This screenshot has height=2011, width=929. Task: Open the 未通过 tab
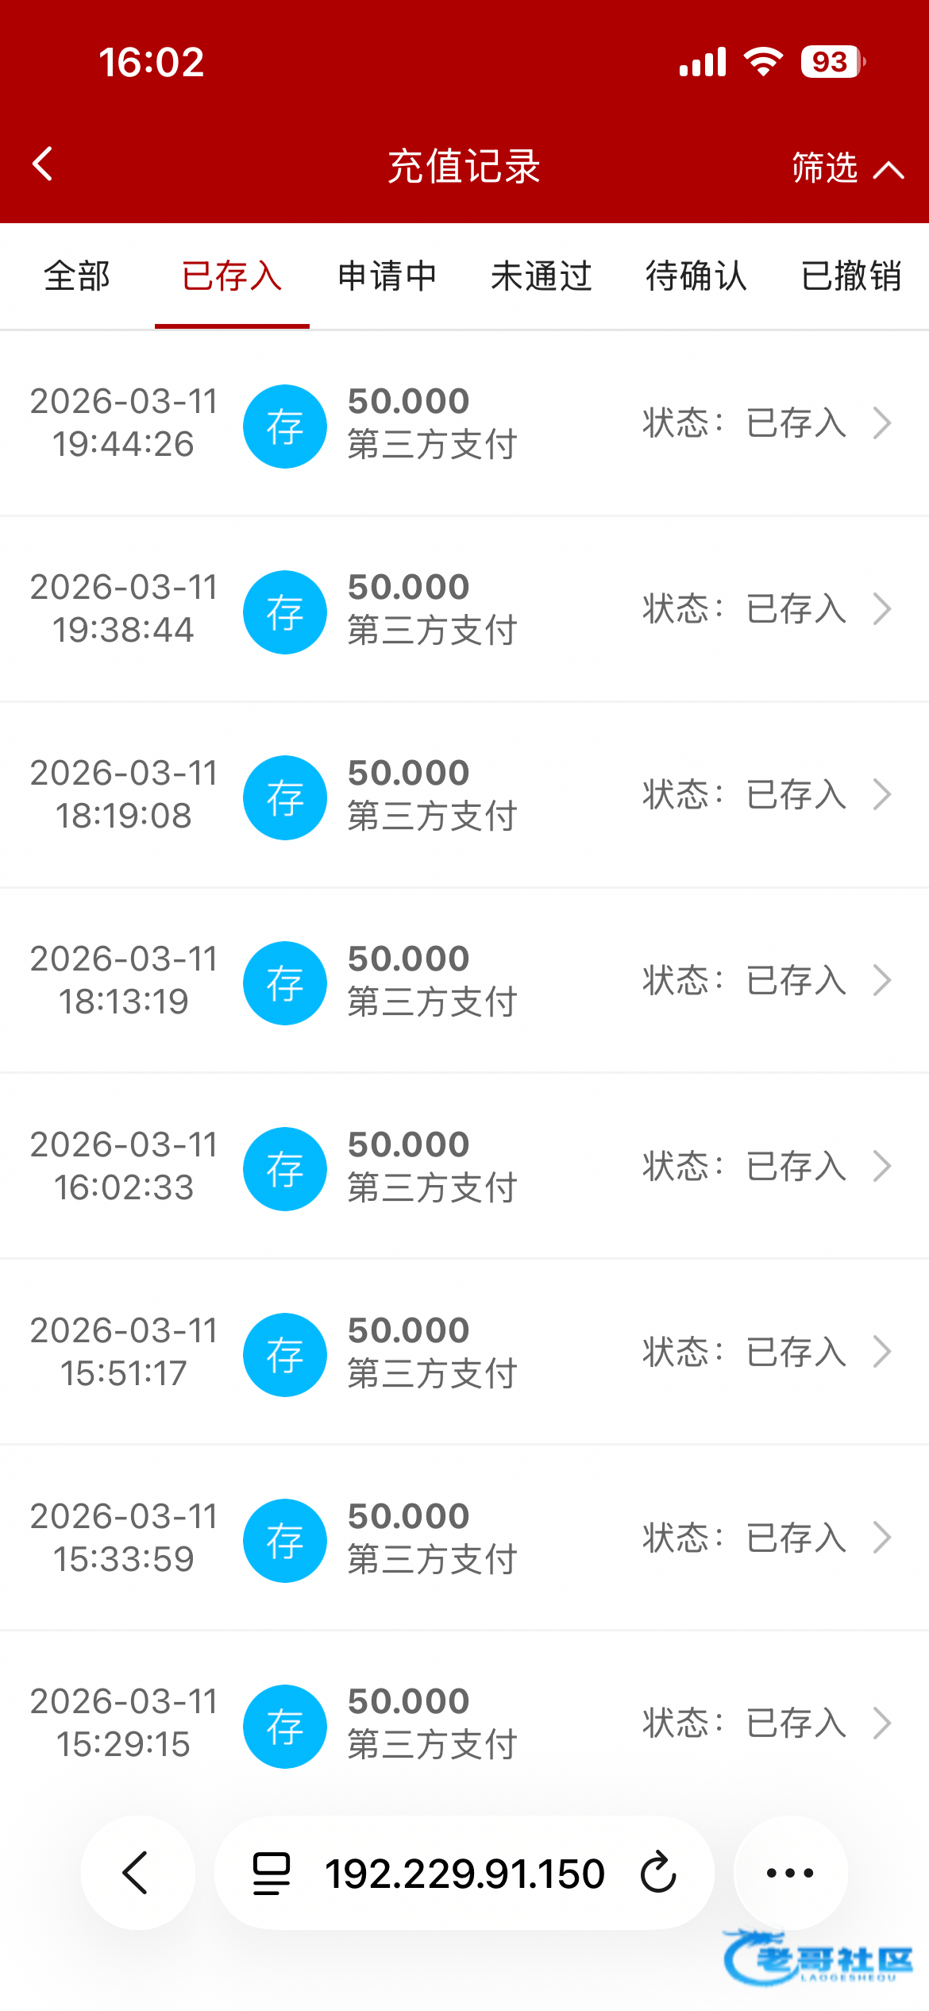coord(542,276)
